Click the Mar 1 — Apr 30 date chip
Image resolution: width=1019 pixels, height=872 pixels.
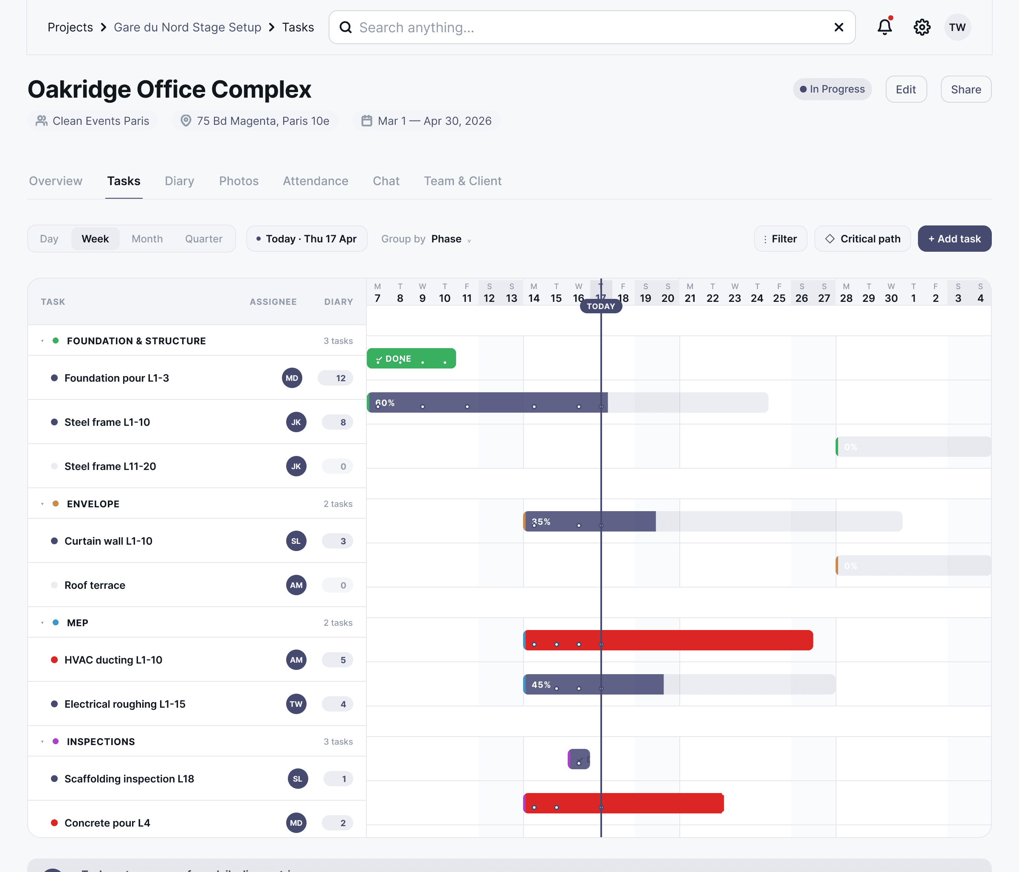[x=426, y=121]
